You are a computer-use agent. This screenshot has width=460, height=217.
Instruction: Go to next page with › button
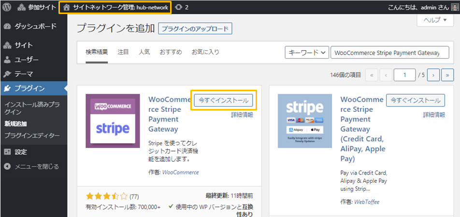[433, 75]
